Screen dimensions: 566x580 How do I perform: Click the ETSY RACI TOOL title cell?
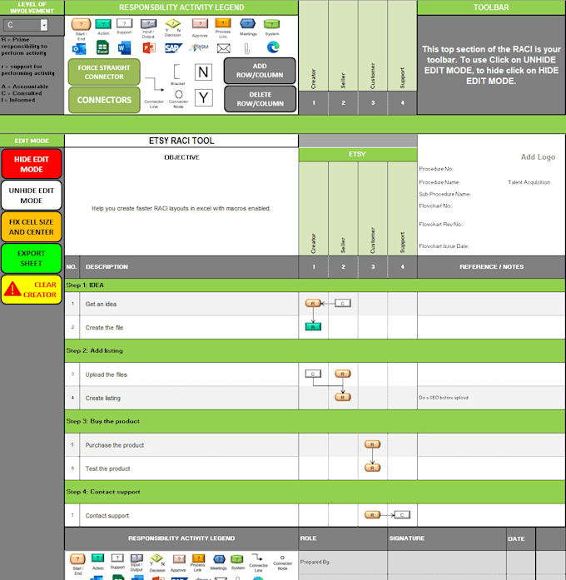(x=181, y=141)
